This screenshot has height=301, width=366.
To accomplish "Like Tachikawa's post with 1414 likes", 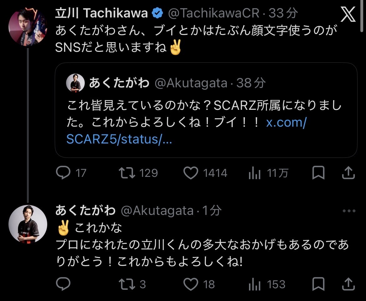I will coord(191,173).
